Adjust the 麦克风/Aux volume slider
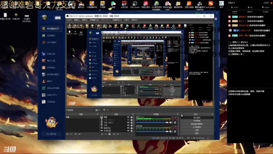Viewport: 273px width, 154px height. [152, 123]
